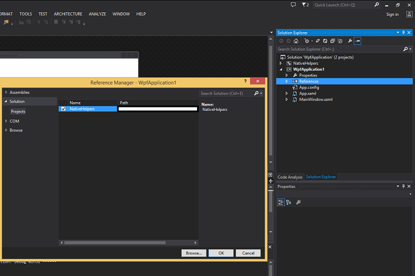Image resolution: width=415 pixels, height=276 pixels.
Task: Click the Browse... button
Action: (194, 253)
